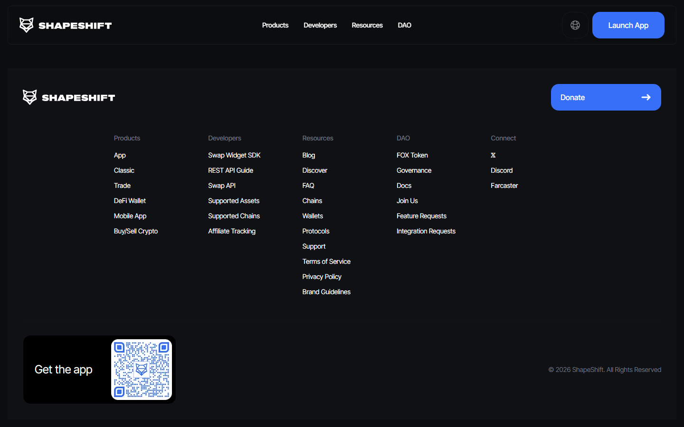This screenshot has height=427, width=684.
Task: Read the Terms of Service
Action: coord(326,261)
